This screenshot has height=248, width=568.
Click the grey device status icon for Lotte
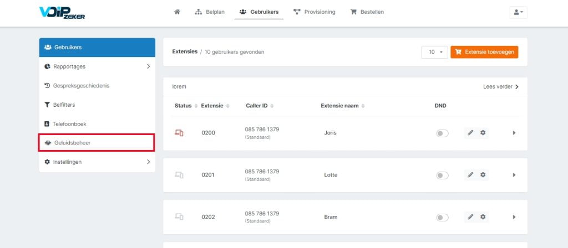[179, 175]
